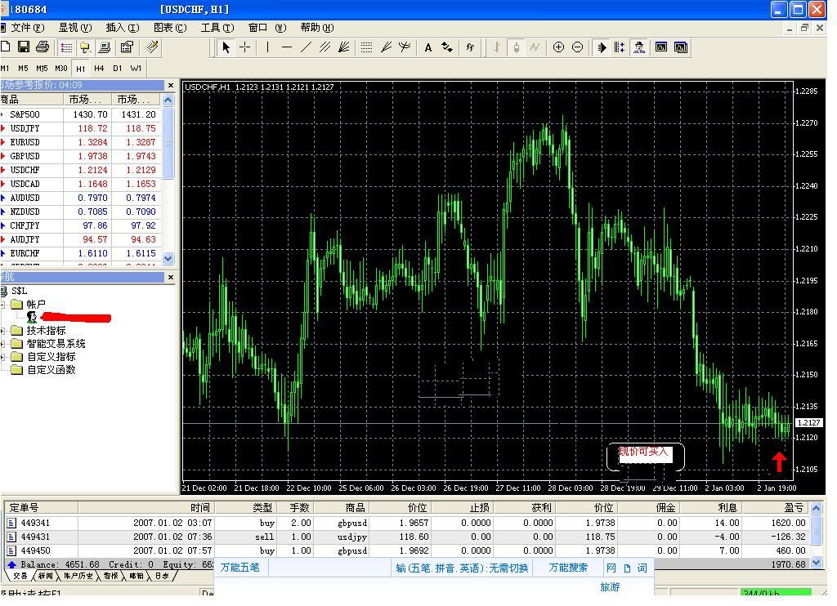Viewport: 837px width, 606px height.
Task: Click the zoom out magnifier icon
Action: point(577,47)
